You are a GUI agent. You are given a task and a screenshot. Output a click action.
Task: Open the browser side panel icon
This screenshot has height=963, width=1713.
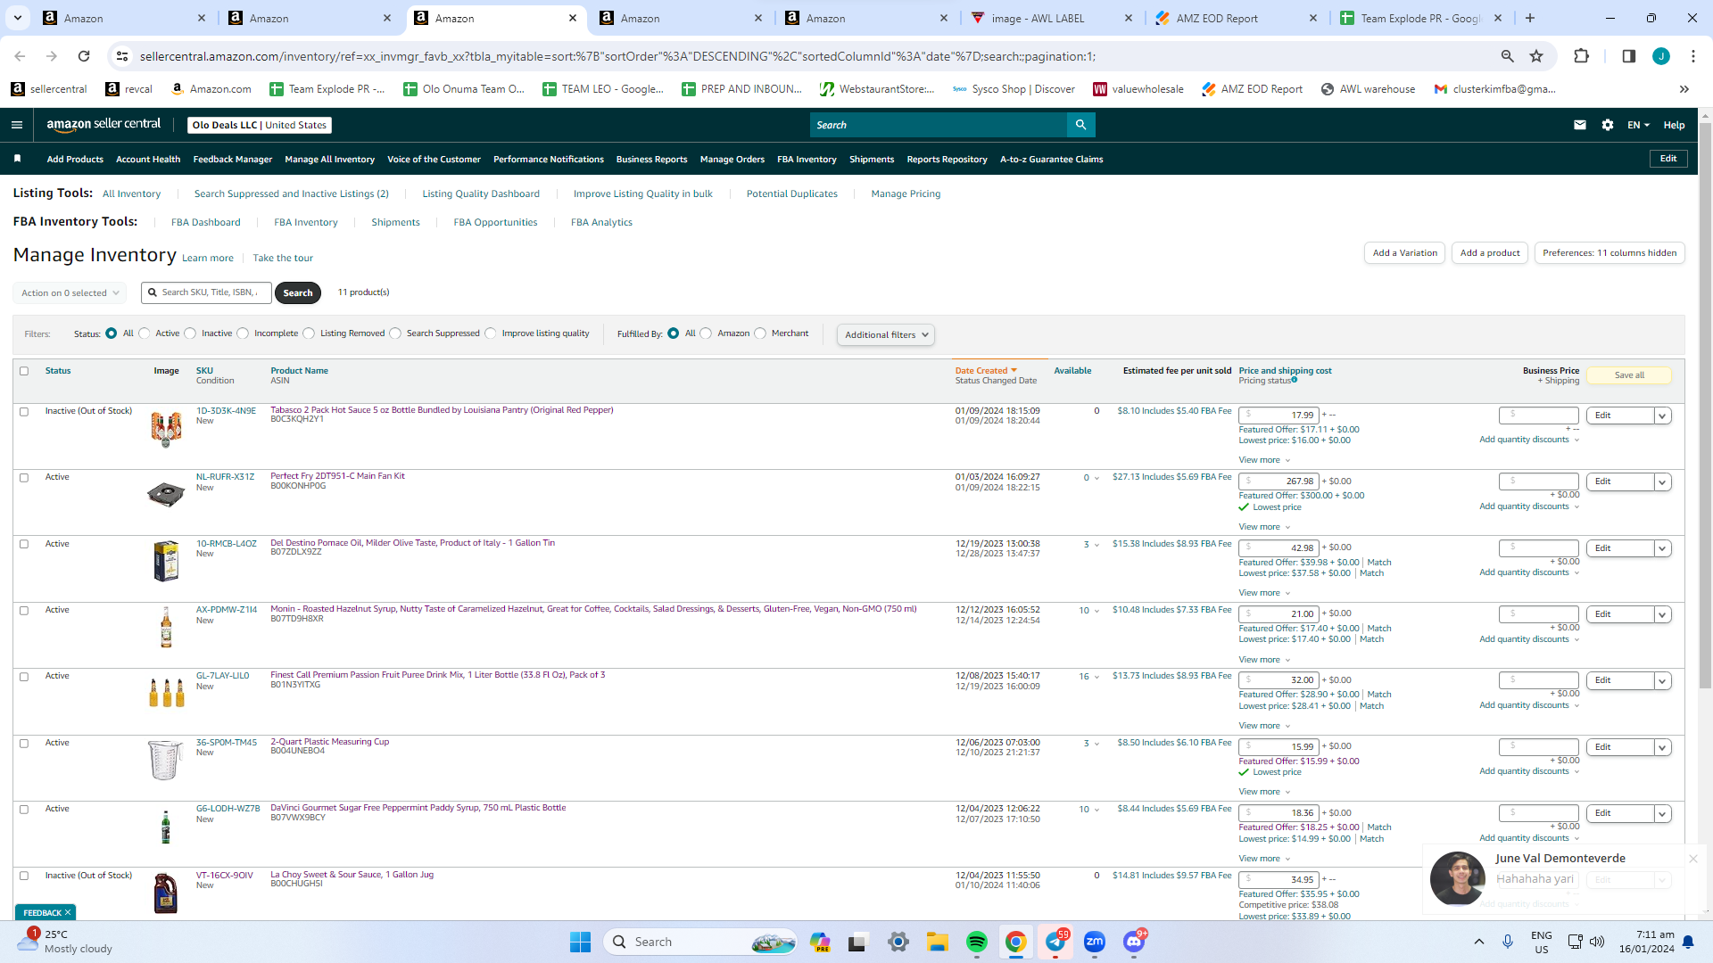(x=1628, y=56)
